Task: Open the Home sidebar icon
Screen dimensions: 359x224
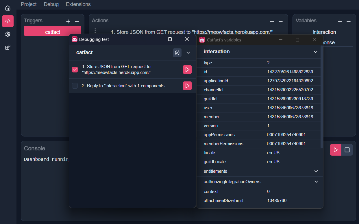Action: (8, 8)
